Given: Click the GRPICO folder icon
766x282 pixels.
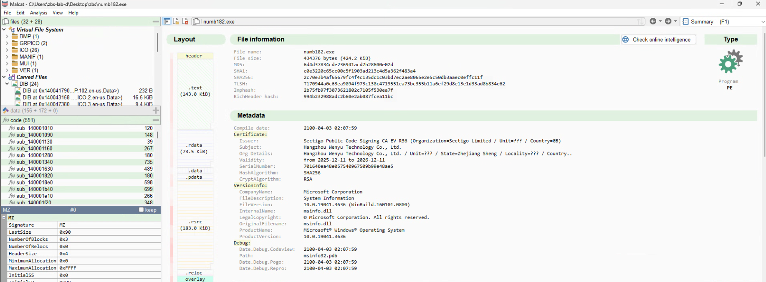Looking at the screenshot, I should (x=15, y=43).
